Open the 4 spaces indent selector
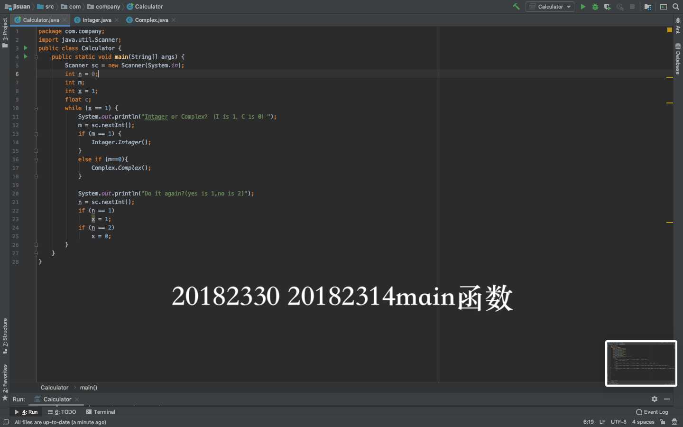 [643, 422]
